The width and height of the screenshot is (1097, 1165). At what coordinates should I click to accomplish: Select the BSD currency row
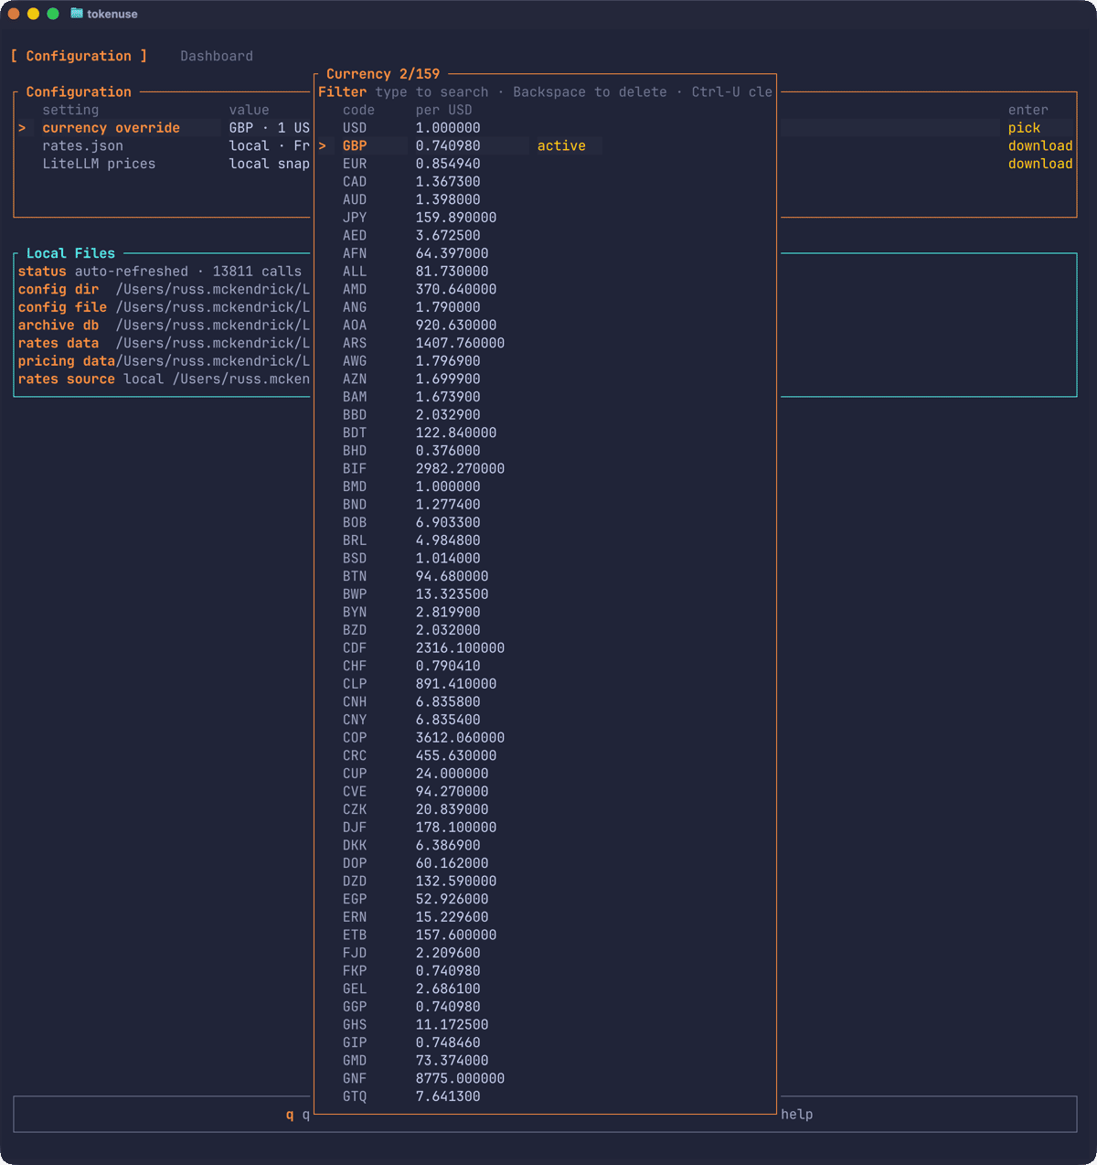(546, 558)
